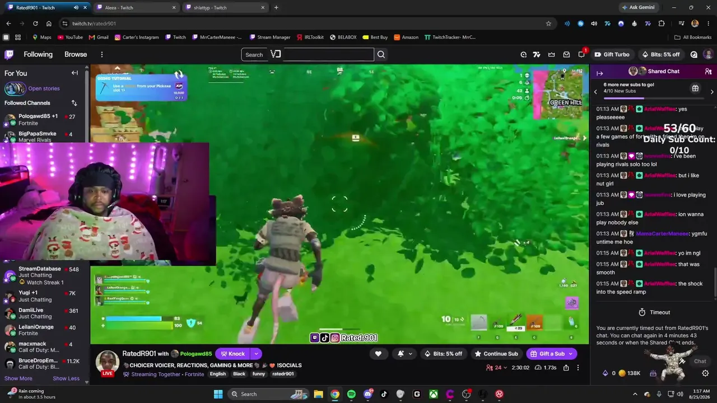The height and width of the screenshot is (403, 717).
Task: Collapse the For You sidebar
Action: [75, 73]
